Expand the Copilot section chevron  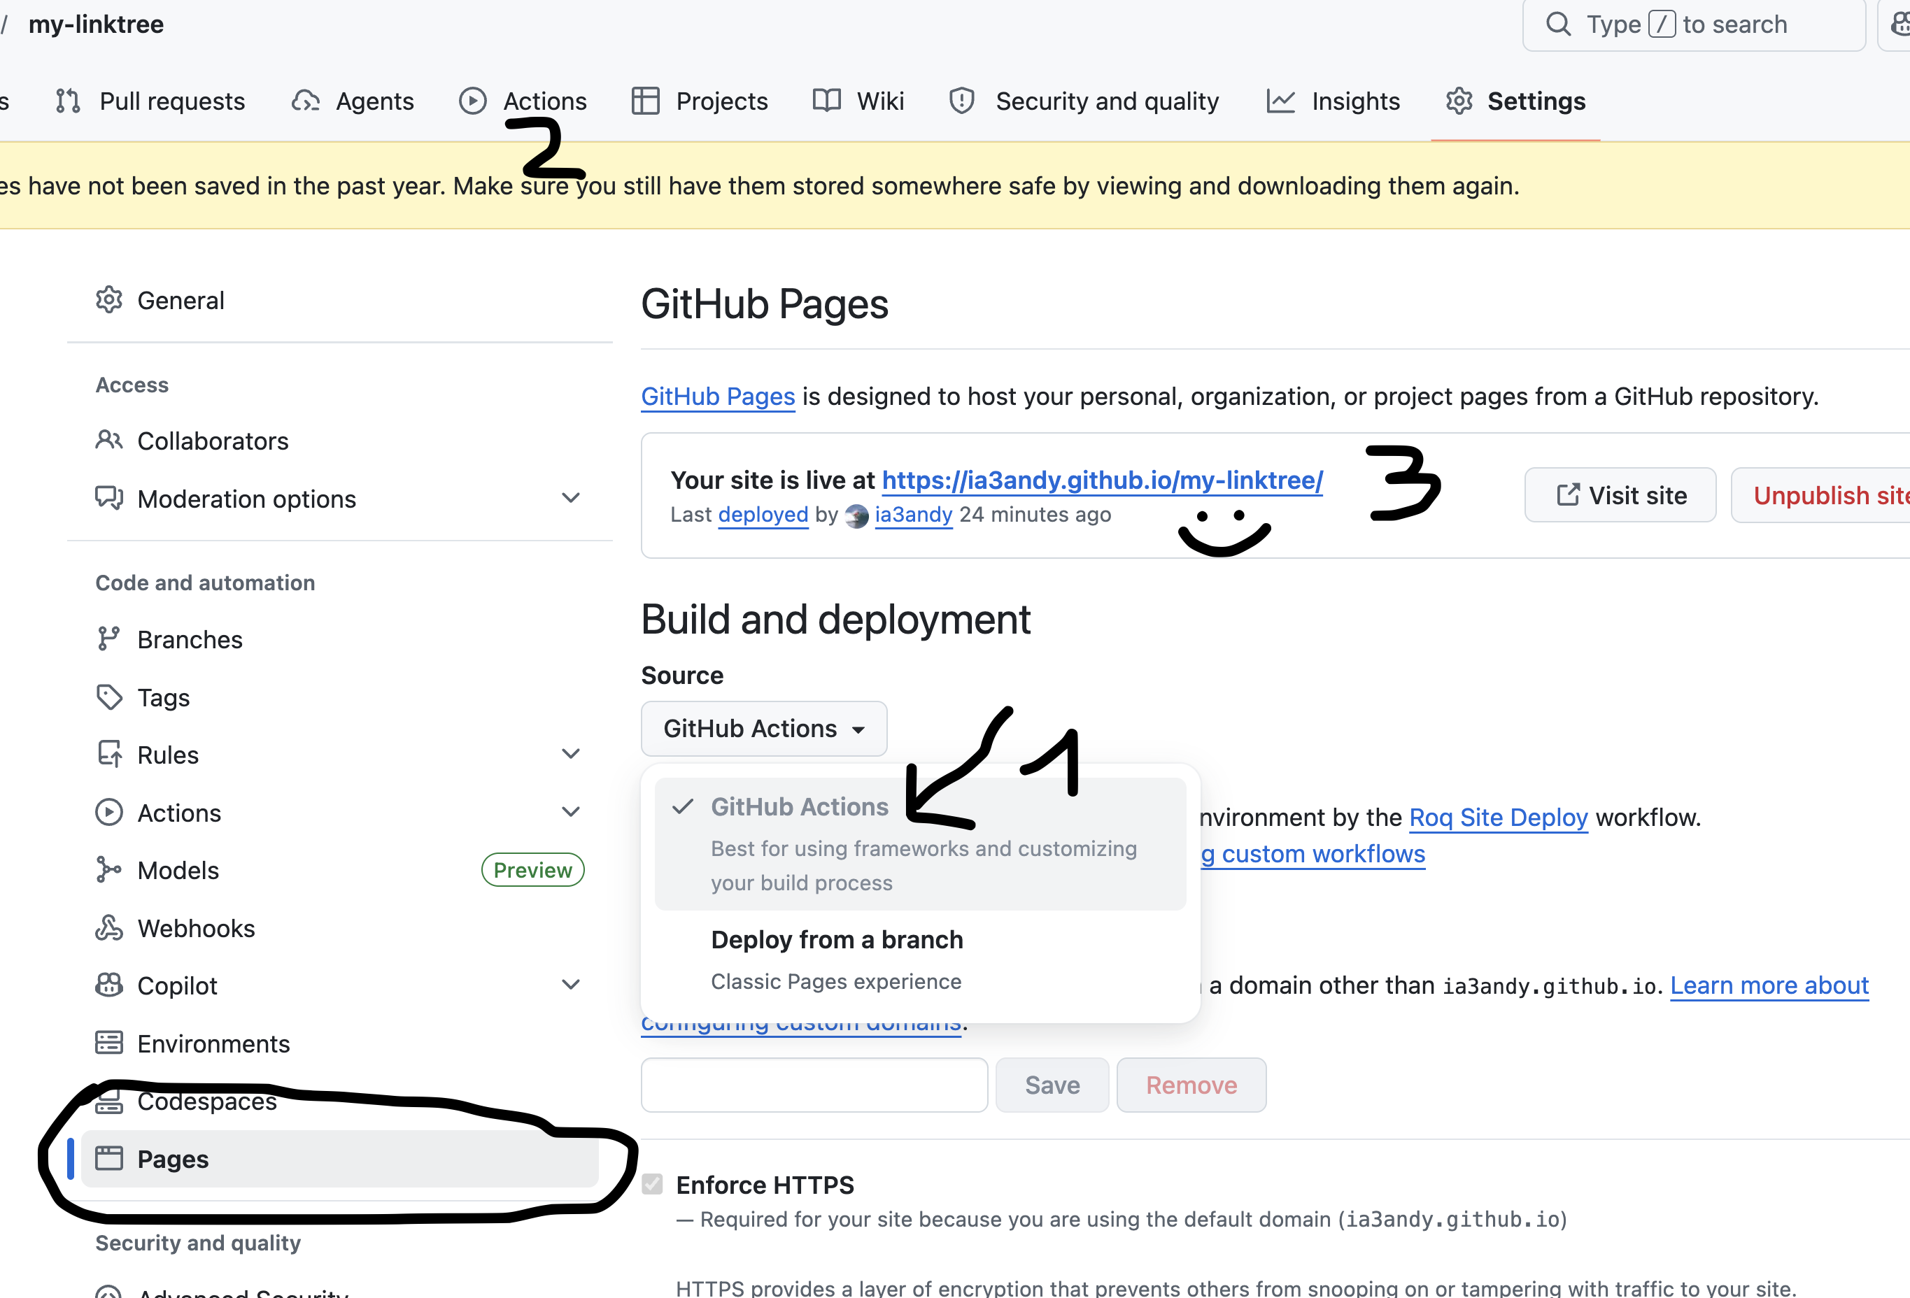(570, 984)
